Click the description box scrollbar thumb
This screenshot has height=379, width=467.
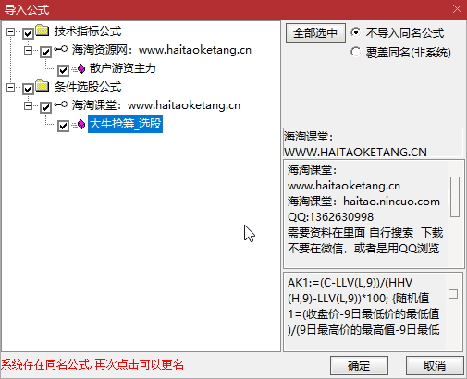tap(455, 197)
